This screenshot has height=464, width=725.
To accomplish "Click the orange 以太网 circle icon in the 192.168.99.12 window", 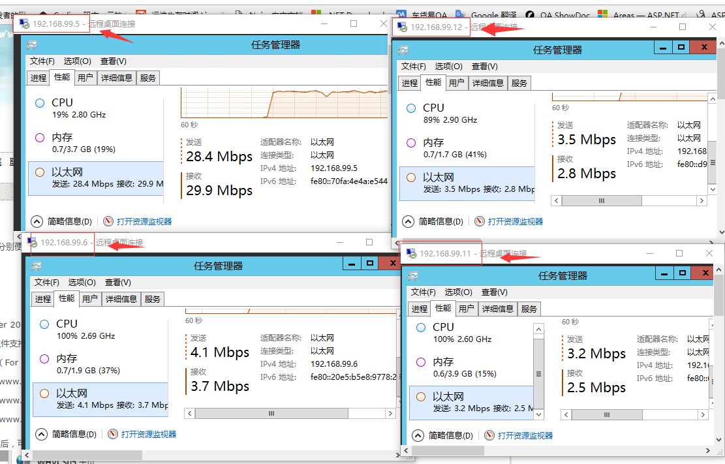I will (x=411, y=178).
